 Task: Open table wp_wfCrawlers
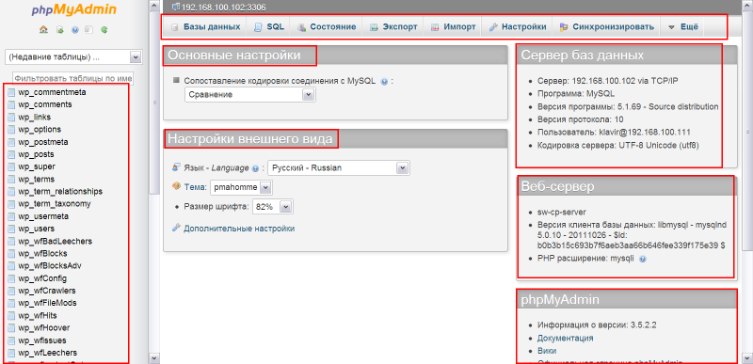tap(47, 291)
